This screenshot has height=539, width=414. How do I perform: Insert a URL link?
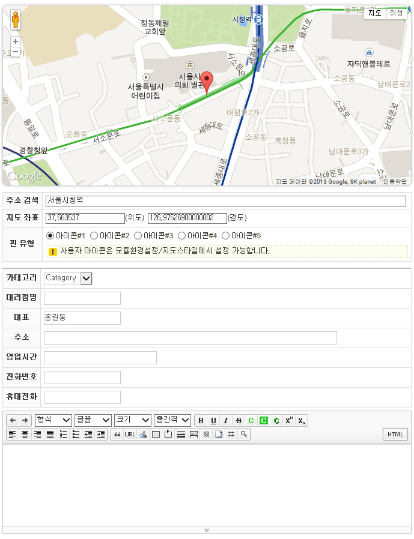pos(130,434)
